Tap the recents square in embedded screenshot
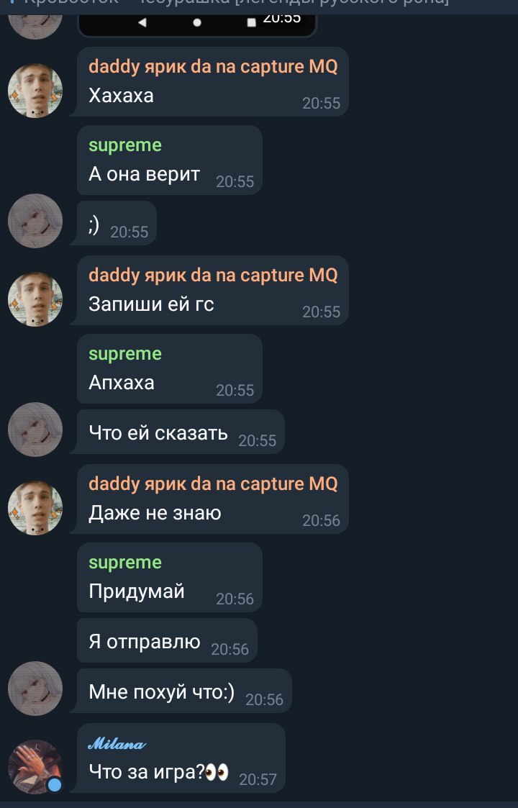Screen dimensions: 518x808 point(252,22)
